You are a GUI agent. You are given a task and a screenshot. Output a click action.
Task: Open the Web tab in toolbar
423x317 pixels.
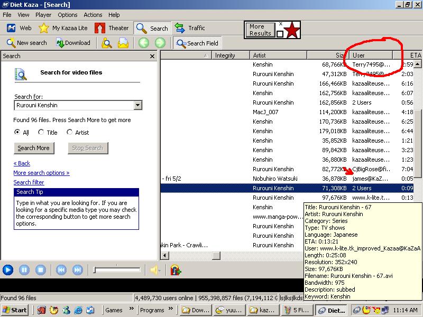tap(19, 28)
